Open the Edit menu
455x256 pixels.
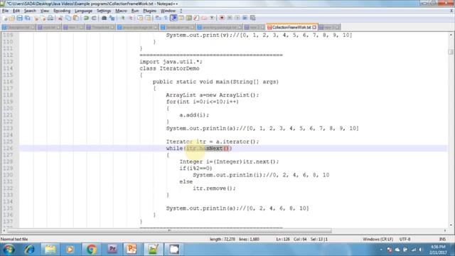[x=16, y=11]
